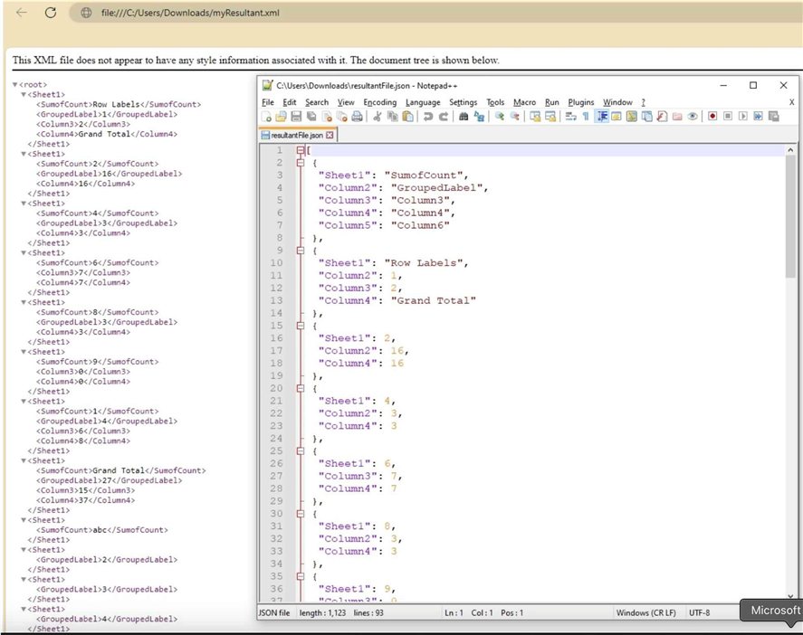This screenshot has height=635, width=803.
Task: Toggle the Word Wrap toolbar icon
Action: (569, 118)
